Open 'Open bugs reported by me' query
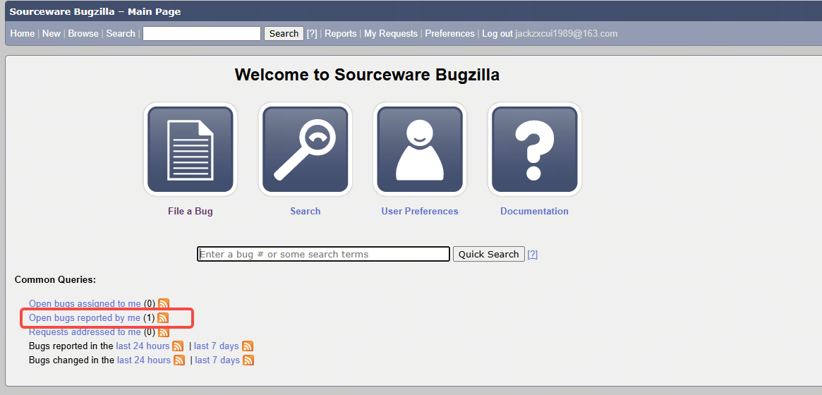822x395 pixels. [85, 317]
